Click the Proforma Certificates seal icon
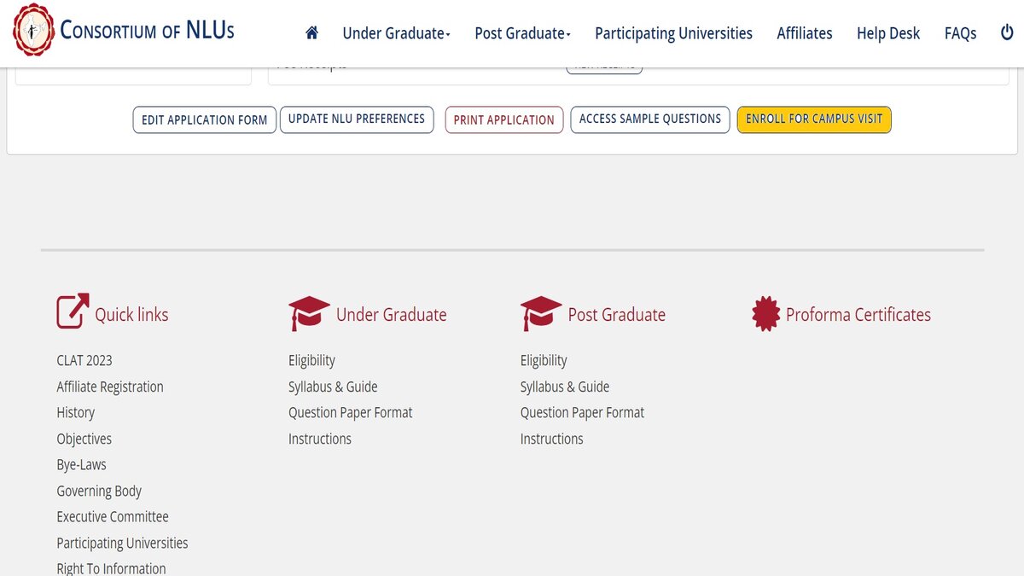This screenshot has width=1024, height=576. pos(765,313)
